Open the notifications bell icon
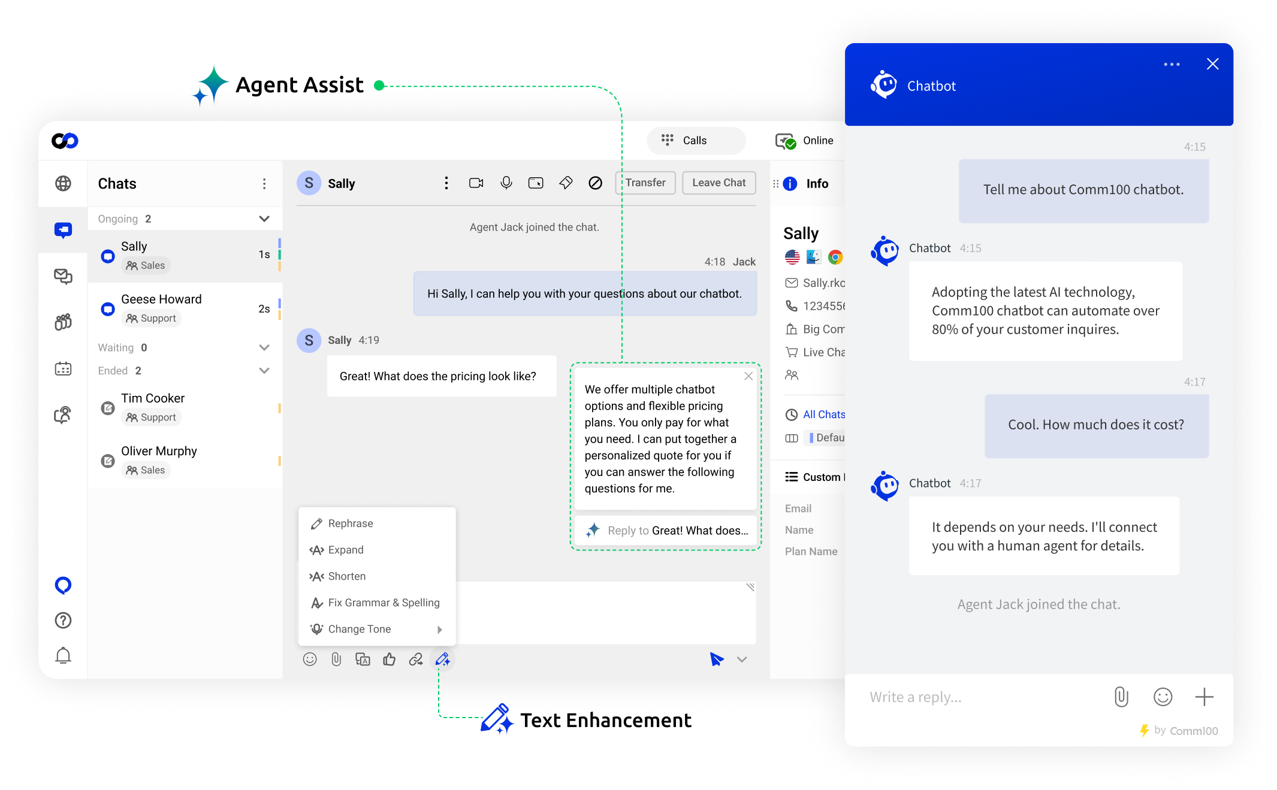 (x=63, y=655)
